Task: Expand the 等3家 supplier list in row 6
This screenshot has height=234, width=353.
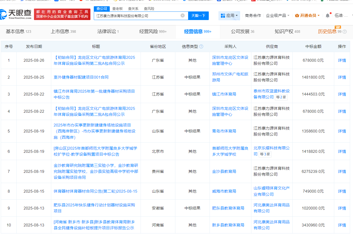Action: pyautogui.click(x=265, y=154)
